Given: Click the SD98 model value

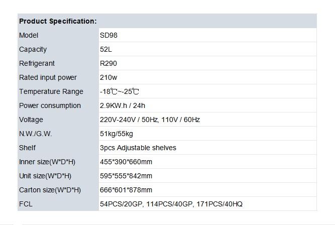Looking at the screenshot, I should coord(108,35).
